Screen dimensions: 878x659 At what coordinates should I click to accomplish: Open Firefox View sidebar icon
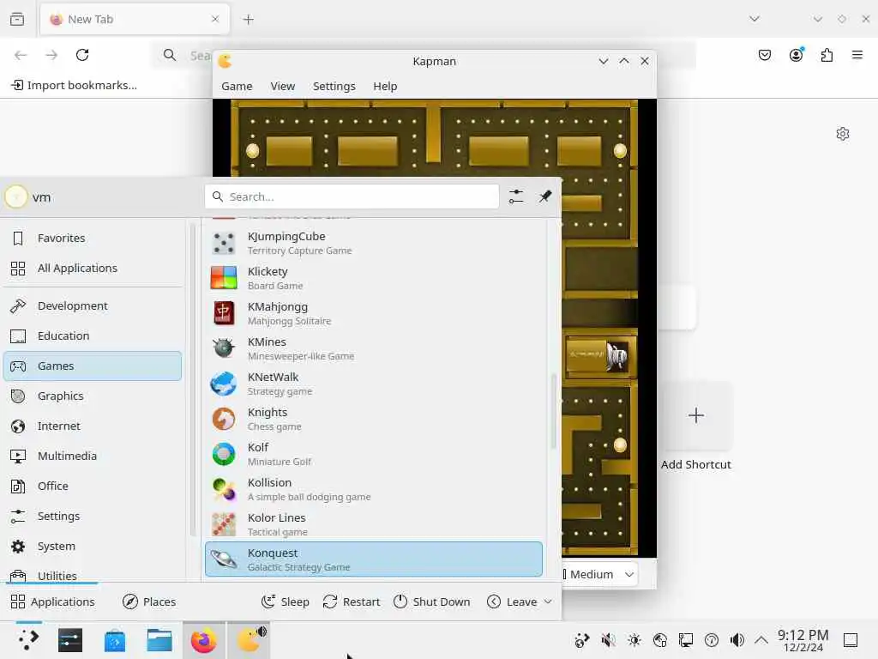click(x=17, y=20)
